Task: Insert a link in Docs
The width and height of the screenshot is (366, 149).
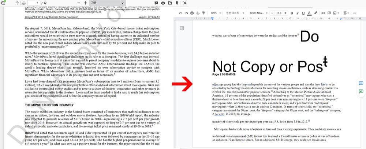Action: [x=323, y=13]
